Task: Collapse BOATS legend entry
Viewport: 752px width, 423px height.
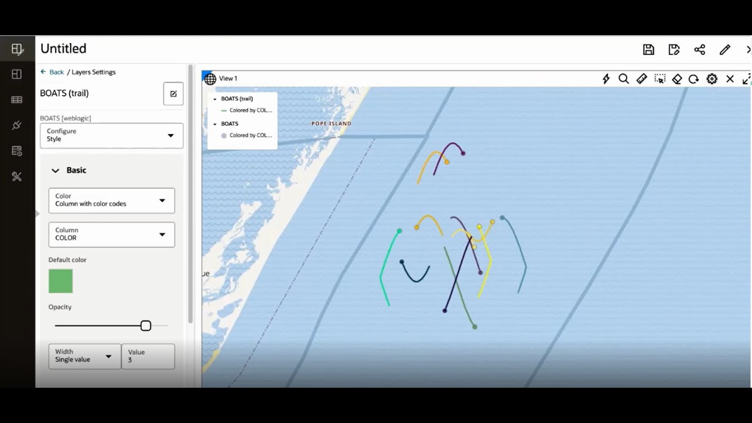Action: 215,124
